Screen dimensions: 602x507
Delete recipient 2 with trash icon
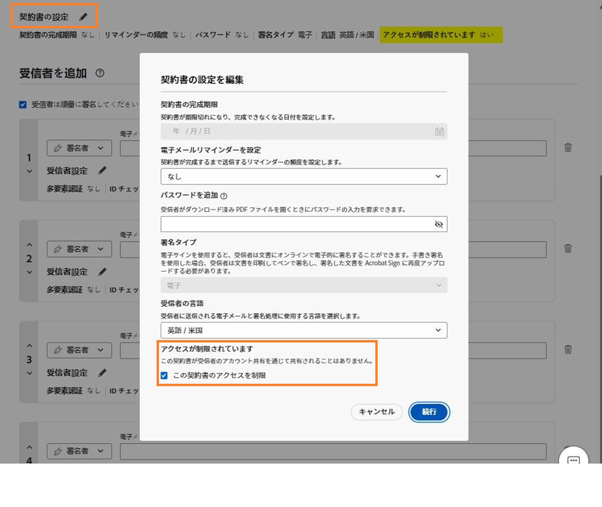[x=568, y=249]
